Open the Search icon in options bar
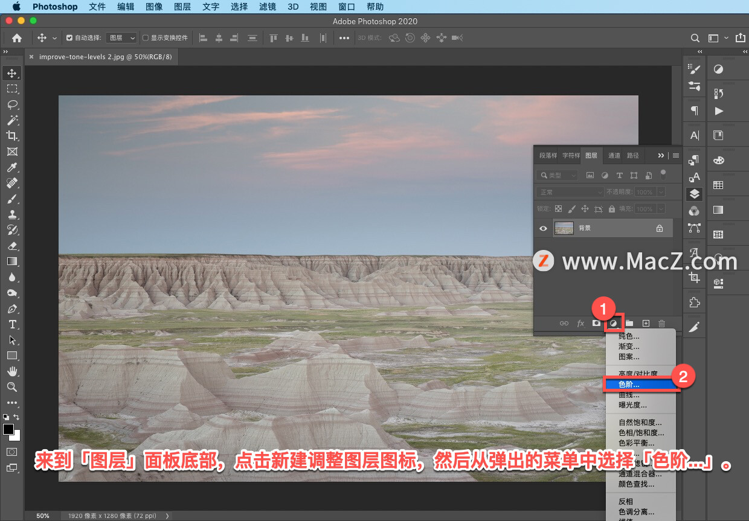749x521 pixels. coord(695,38)
